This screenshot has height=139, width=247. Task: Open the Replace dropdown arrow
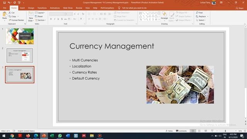(208, 16)
